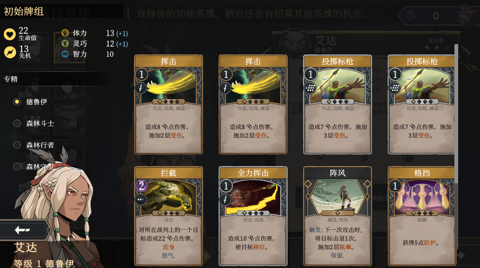Click the fist strength stat icon
This screenshot has width=480, height=268.
(65, 33)
